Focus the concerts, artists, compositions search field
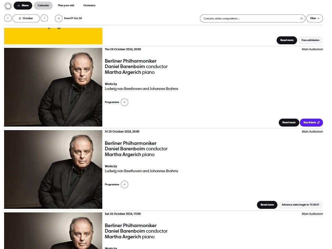This screenshot has width=332, height=249. click(x=251, y=19)
